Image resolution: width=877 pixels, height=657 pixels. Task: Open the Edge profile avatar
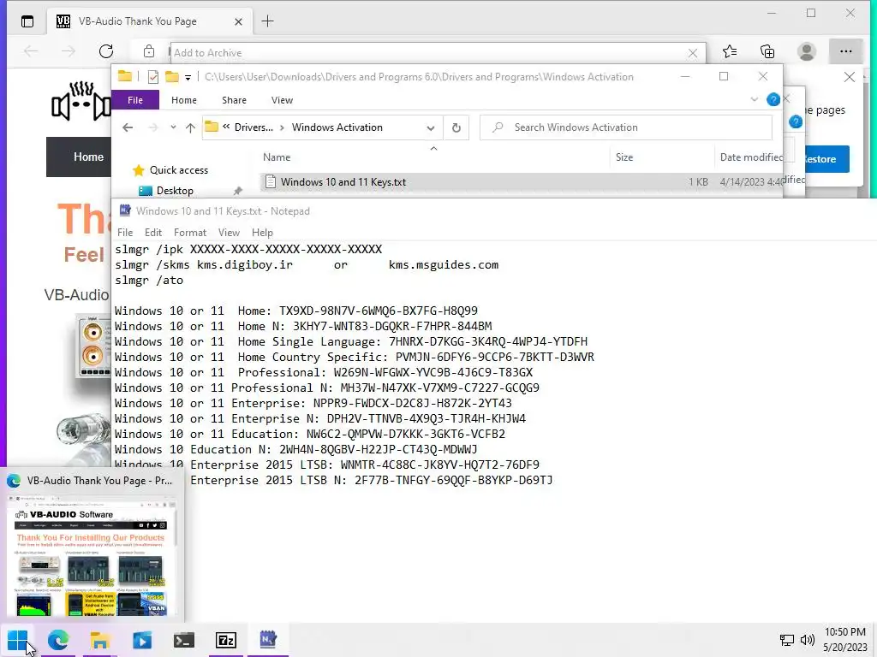806,51
